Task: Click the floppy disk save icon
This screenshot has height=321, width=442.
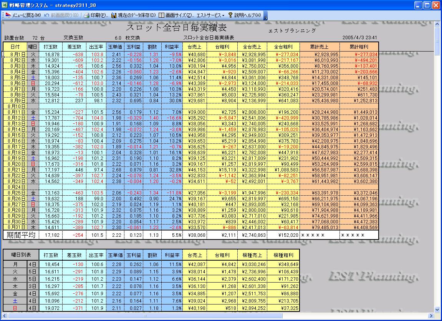Action: pyautogui.click(x=114, y=15)
